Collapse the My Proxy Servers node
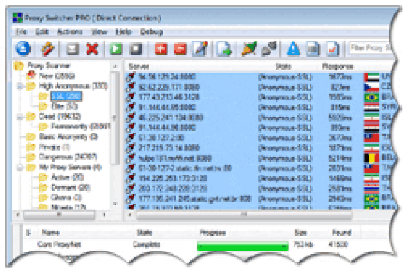 click(x=19, y=167)
